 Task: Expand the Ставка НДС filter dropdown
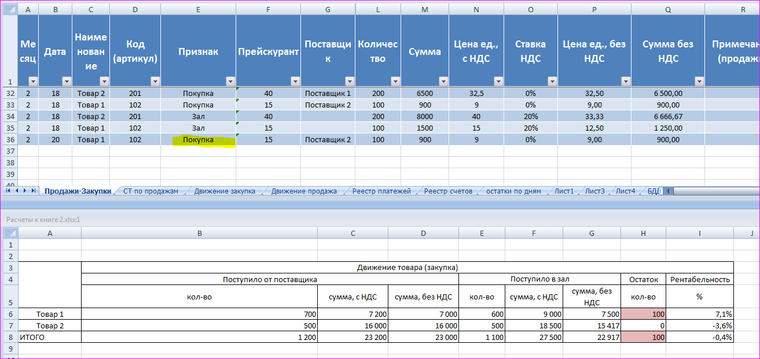(552, 82)
